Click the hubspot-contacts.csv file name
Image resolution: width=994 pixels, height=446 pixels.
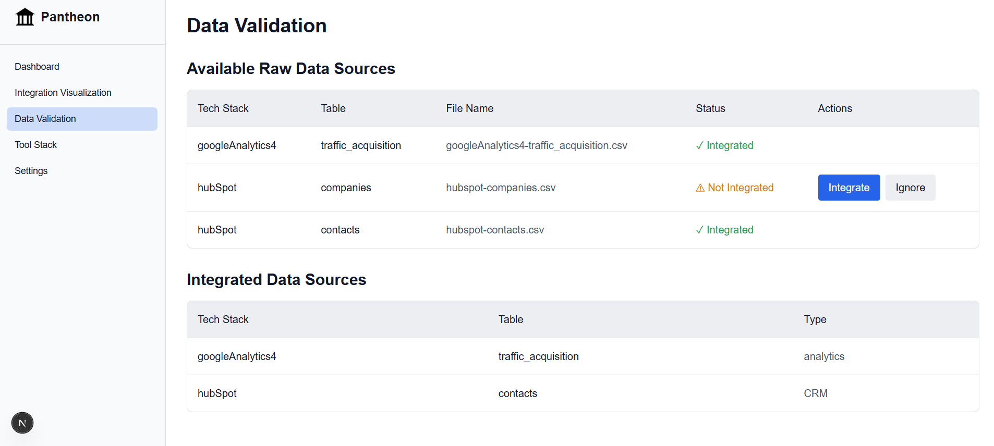coord(494,230)
